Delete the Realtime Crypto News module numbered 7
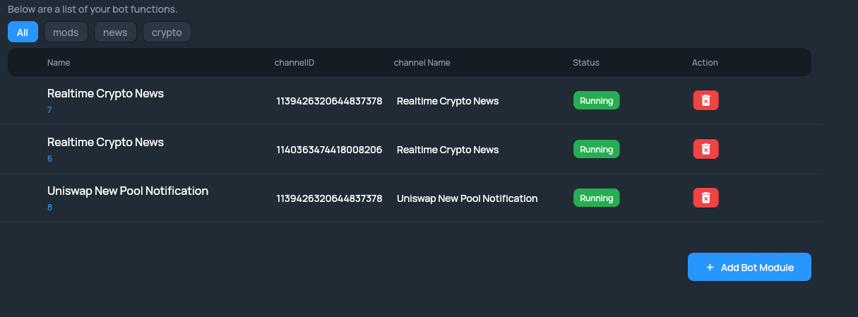 coord(705,101)
